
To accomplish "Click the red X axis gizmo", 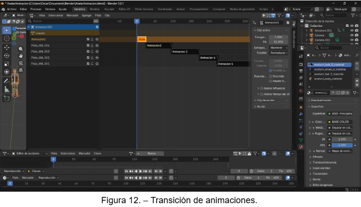I will click(22, 36).
